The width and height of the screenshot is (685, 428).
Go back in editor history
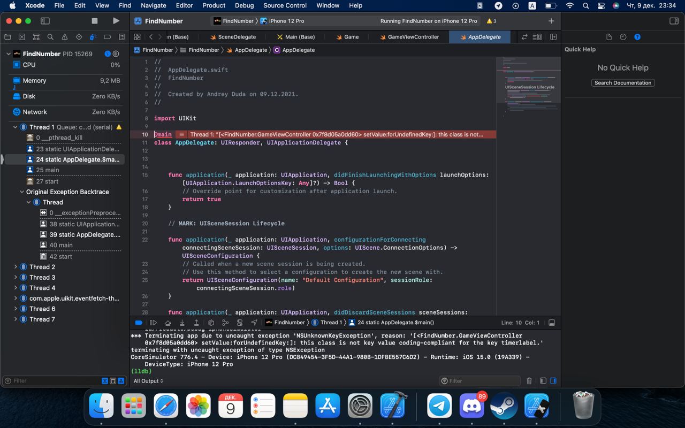click(151, 37)
